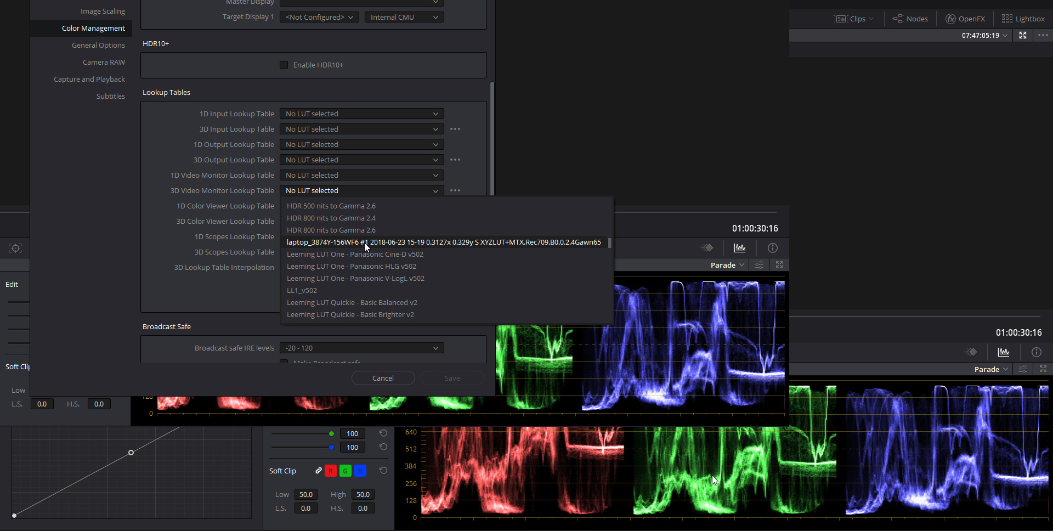Toggle Soft Clip green channel G

click(x=346, y=471)
